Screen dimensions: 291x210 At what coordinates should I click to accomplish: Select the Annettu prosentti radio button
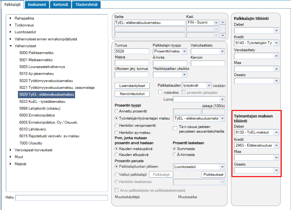(117, 111)
